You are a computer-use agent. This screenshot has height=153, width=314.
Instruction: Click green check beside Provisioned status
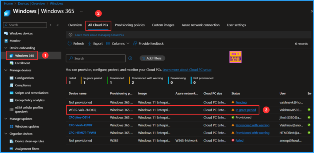[233, 118]
